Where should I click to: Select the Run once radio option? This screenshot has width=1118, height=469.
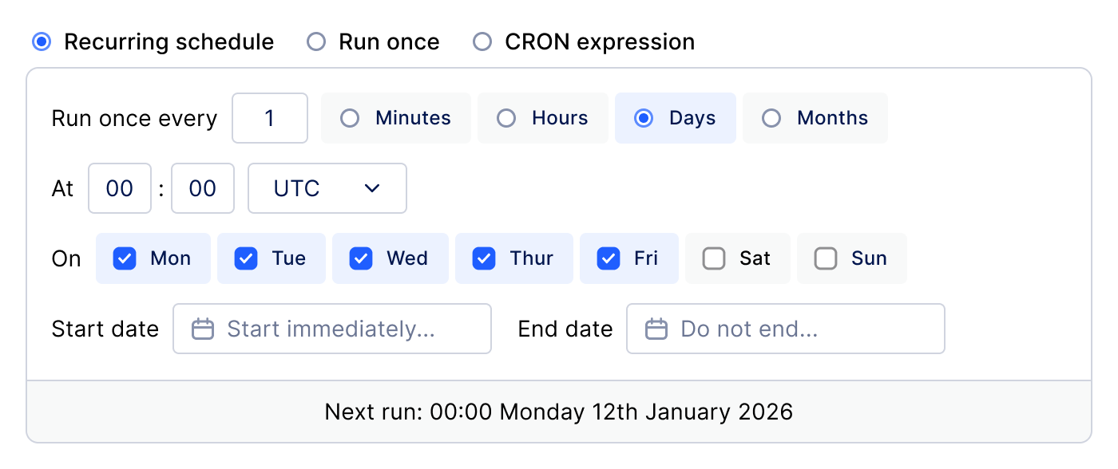[x=316, y=41]
